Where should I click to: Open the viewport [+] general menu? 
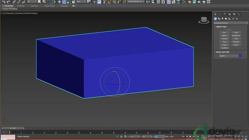2,13
